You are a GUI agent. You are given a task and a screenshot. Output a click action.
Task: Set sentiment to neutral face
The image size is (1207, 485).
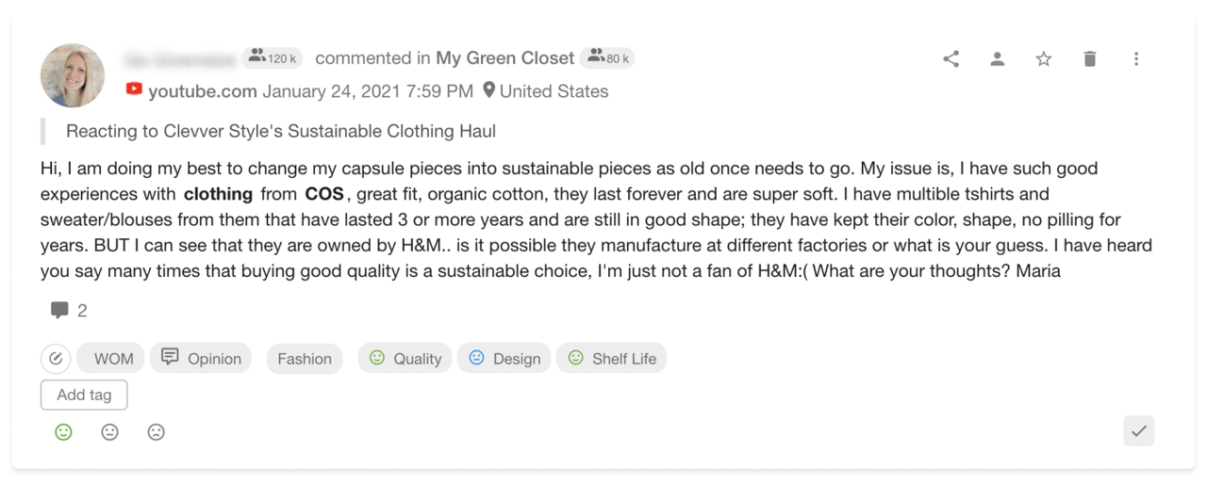(110, 432)
